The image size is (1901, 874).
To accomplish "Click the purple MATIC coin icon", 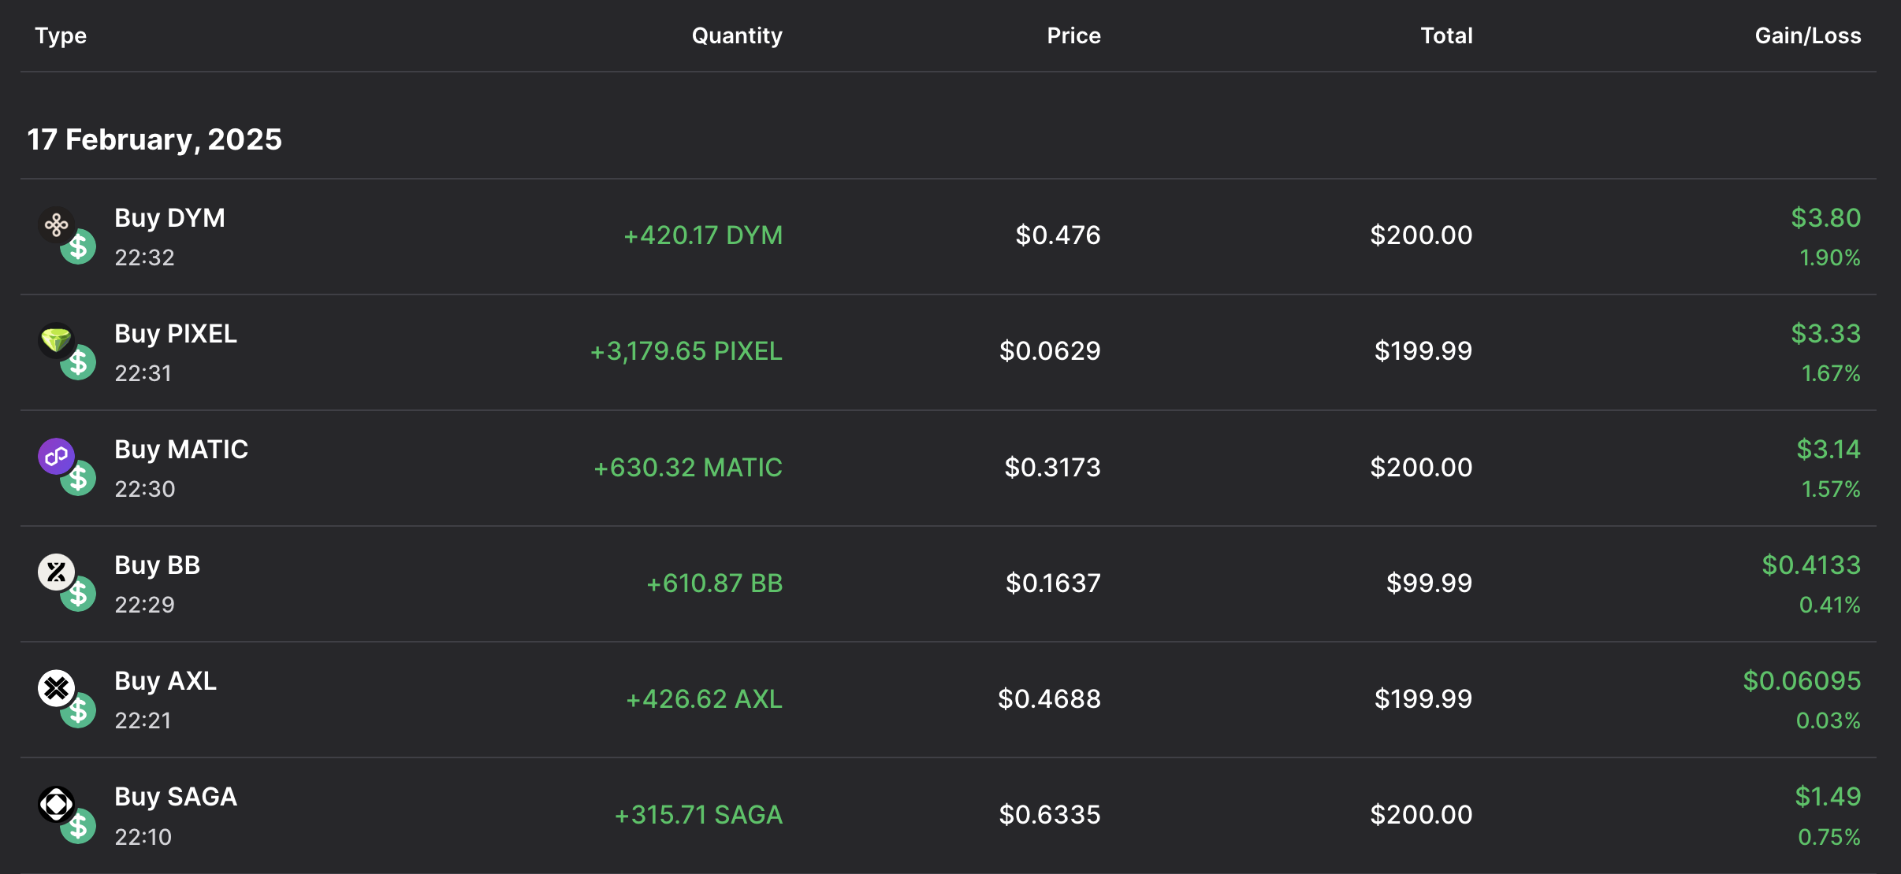I will pos(56,457).
